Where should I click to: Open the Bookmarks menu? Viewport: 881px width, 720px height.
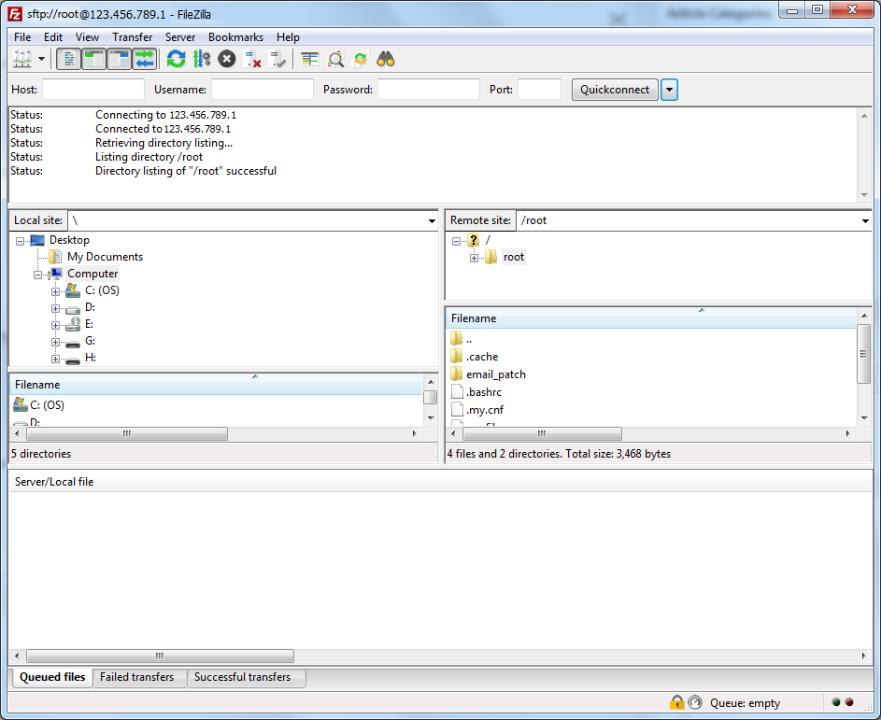click(236, 37)
